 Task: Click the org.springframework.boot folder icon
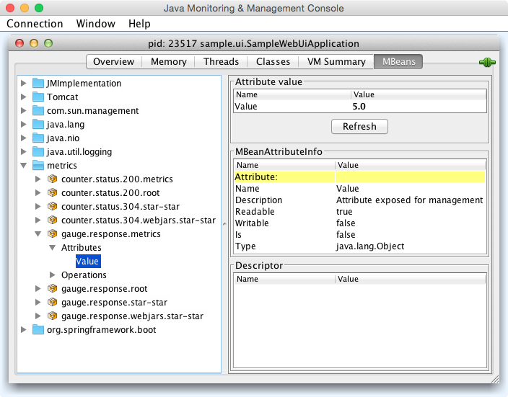pyautogui.click(x=38, y=330)
